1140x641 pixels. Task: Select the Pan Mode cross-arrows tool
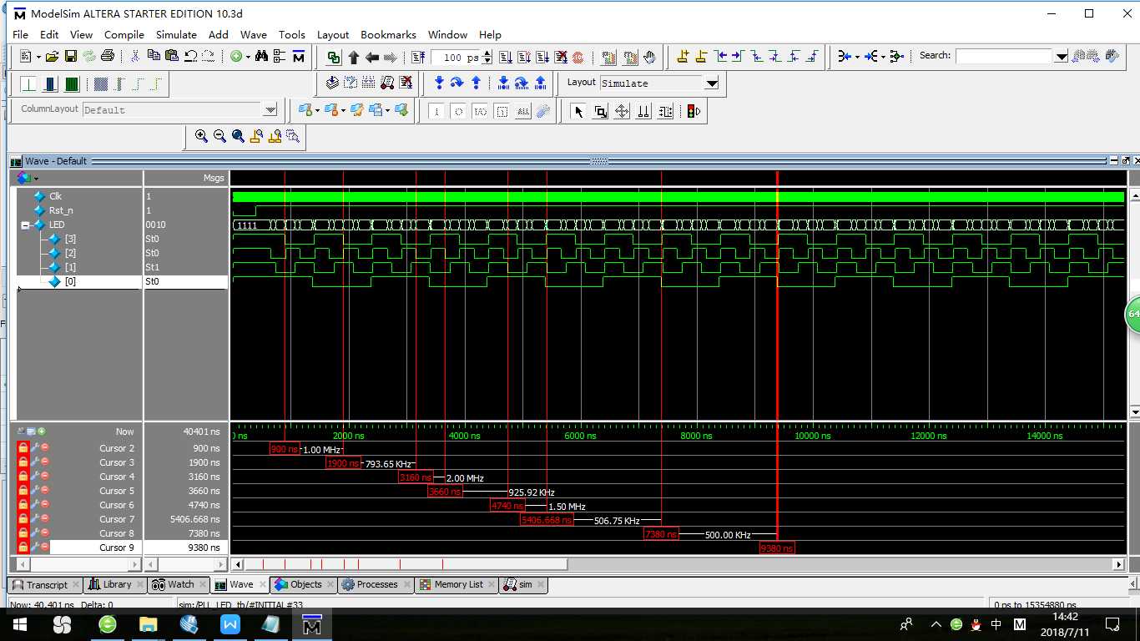pos(622,111)
